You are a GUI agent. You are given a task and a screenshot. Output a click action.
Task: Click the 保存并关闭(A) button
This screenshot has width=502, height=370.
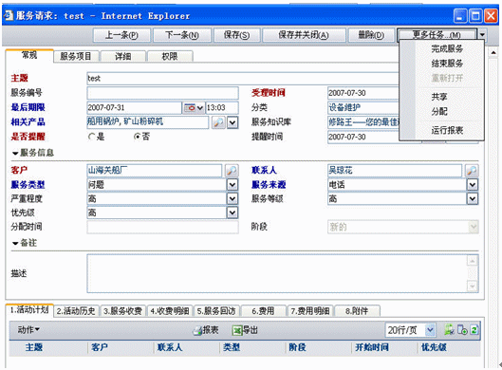pos(304,35)
